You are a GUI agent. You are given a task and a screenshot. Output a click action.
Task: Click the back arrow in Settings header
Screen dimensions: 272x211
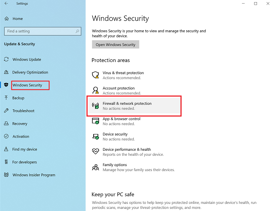tap(6, 4)
